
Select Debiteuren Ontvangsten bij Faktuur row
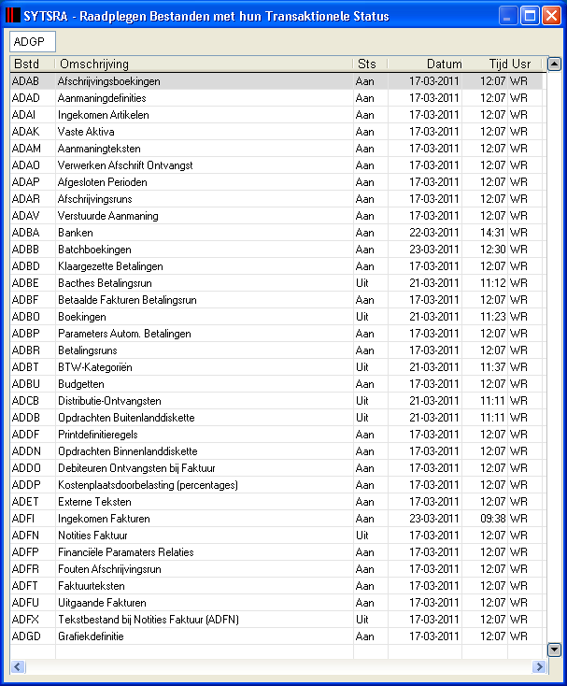click(276, 468)
